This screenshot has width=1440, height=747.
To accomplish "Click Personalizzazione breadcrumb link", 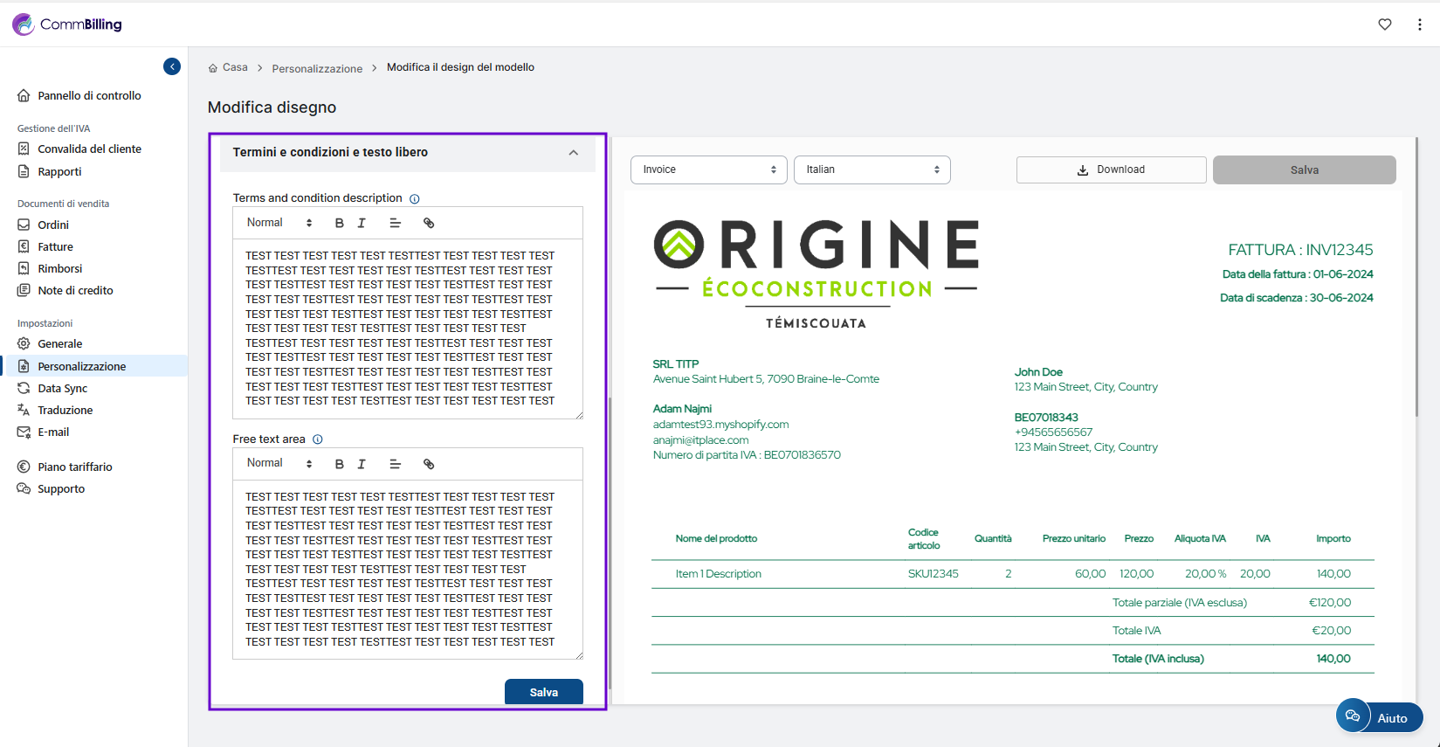I will coord(317,68).
